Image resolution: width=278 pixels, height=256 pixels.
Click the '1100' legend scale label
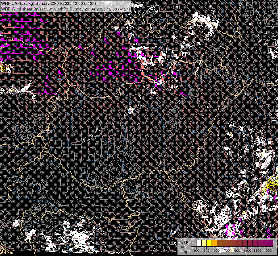(x=247, y=251)
